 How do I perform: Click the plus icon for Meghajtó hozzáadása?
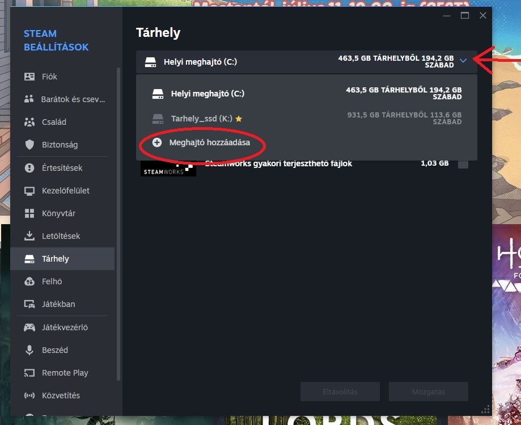157,142
